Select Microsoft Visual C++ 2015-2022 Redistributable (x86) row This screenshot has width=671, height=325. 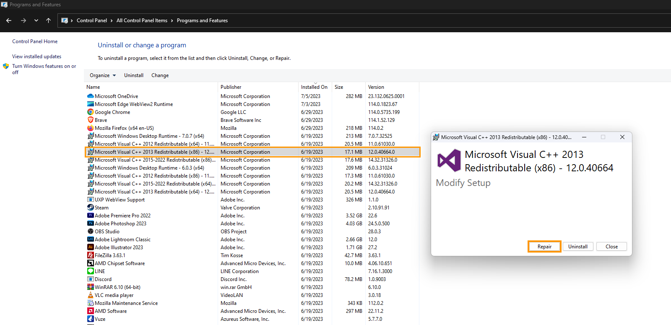click(x=252, y=160)
